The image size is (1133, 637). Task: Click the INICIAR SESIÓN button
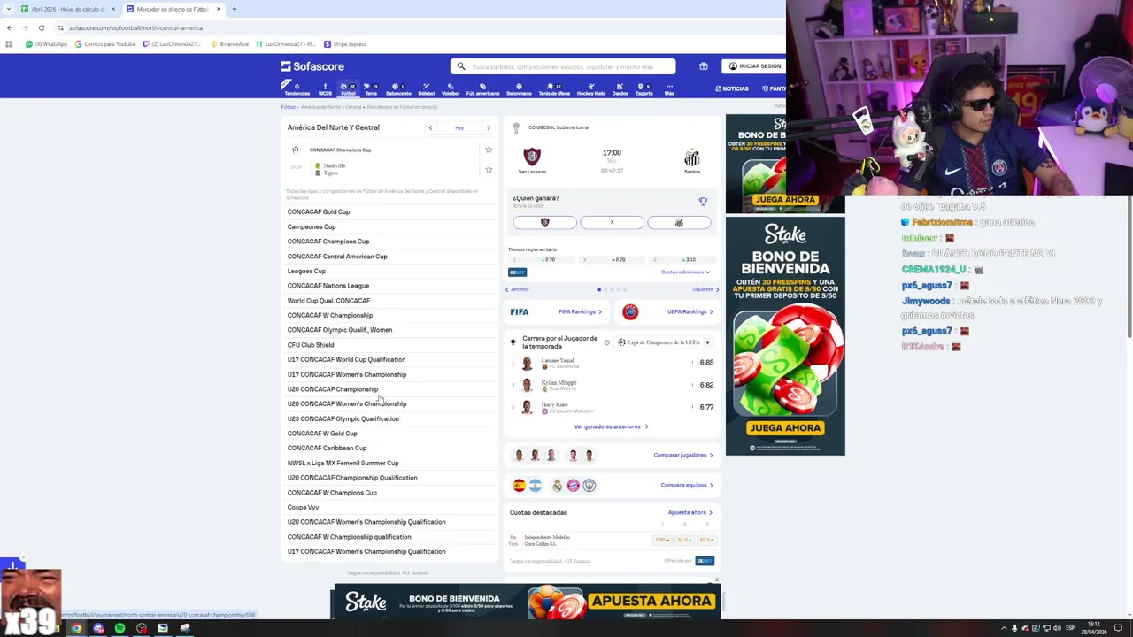tap(755, 66)
